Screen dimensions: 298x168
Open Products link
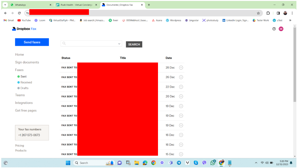(21, 151)
